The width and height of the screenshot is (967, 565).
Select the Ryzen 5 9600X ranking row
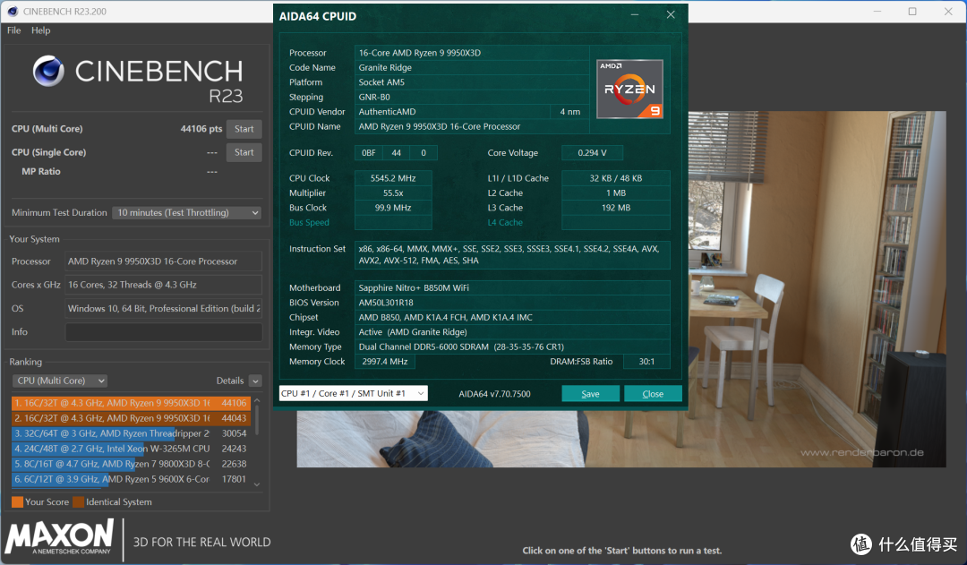tap(131, 479)
